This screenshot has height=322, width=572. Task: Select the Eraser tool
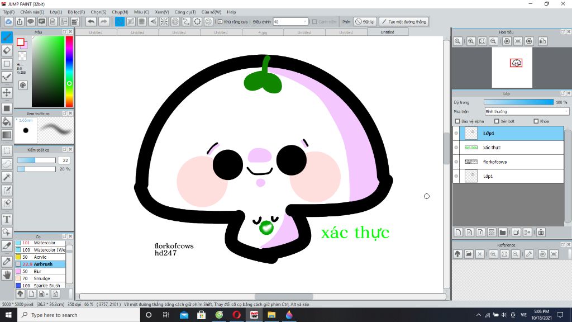(x=7, y=50)
